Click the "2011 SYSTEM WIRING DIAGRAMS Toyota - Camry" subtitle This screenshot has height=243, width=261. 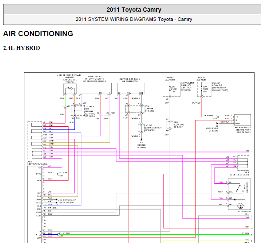coord(134,19)
